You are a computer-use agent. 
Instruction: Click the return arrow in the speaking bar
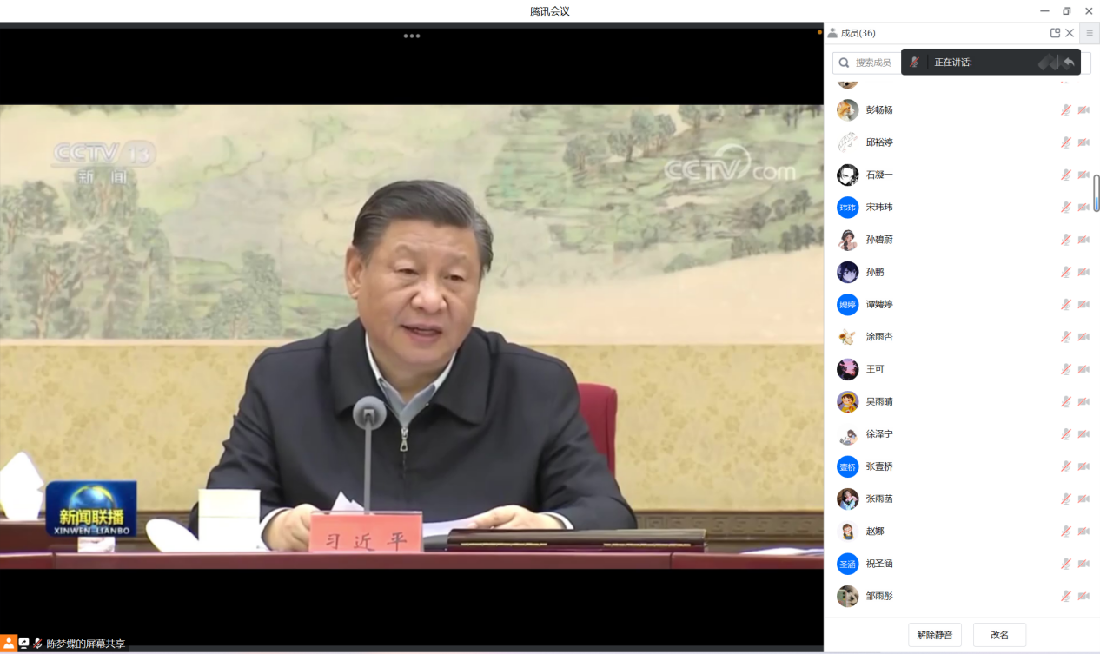point(1069,62)
